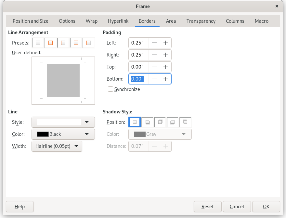
Task: Click the Reset button
Action: point(207,207)
